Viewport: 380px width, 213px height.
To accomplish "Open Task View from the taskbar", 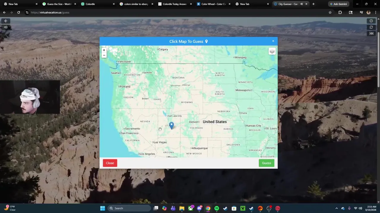I will click(156, 208).
